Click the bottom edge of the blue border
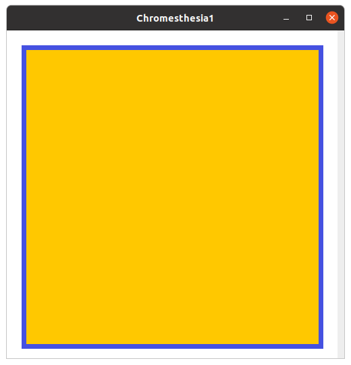 coord(173,346)
